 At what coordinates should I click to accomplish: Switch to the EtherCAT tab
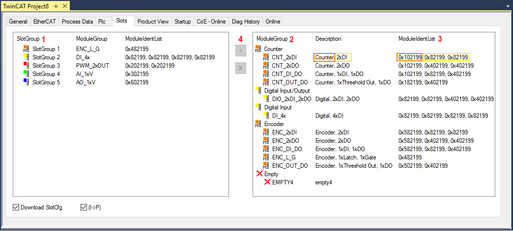click(45, 22)
